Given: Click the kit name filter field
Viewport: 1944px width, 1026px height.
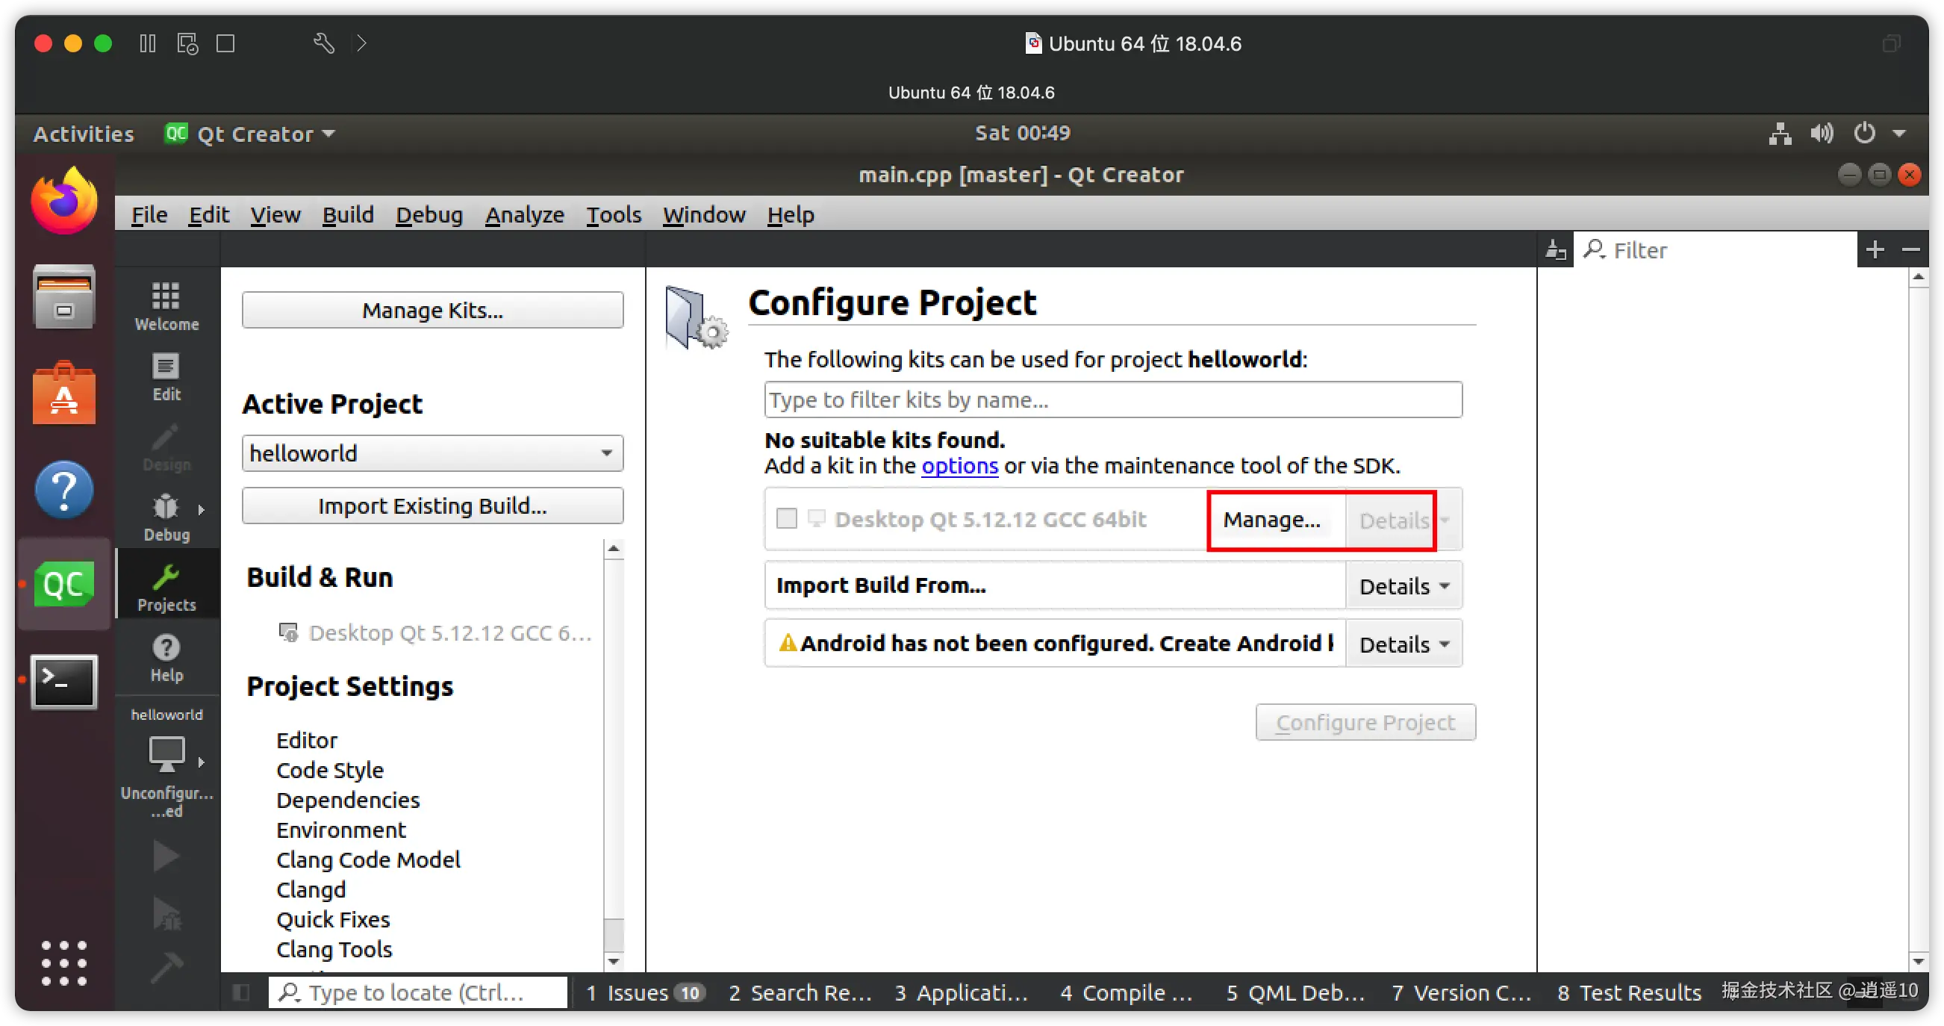Looking at the screenshot, I should click(1112, 399).
